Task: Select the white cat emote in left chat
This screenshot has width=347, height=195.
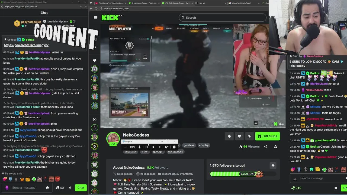Action: (x=40, y=179)
